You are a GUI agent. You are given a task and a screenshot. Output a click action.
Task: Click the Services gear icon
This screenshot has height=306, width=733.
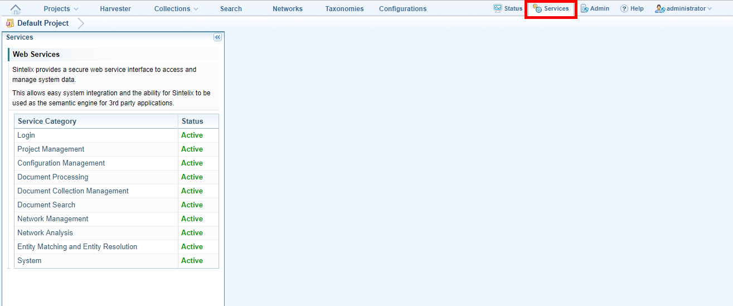(537, 9)
